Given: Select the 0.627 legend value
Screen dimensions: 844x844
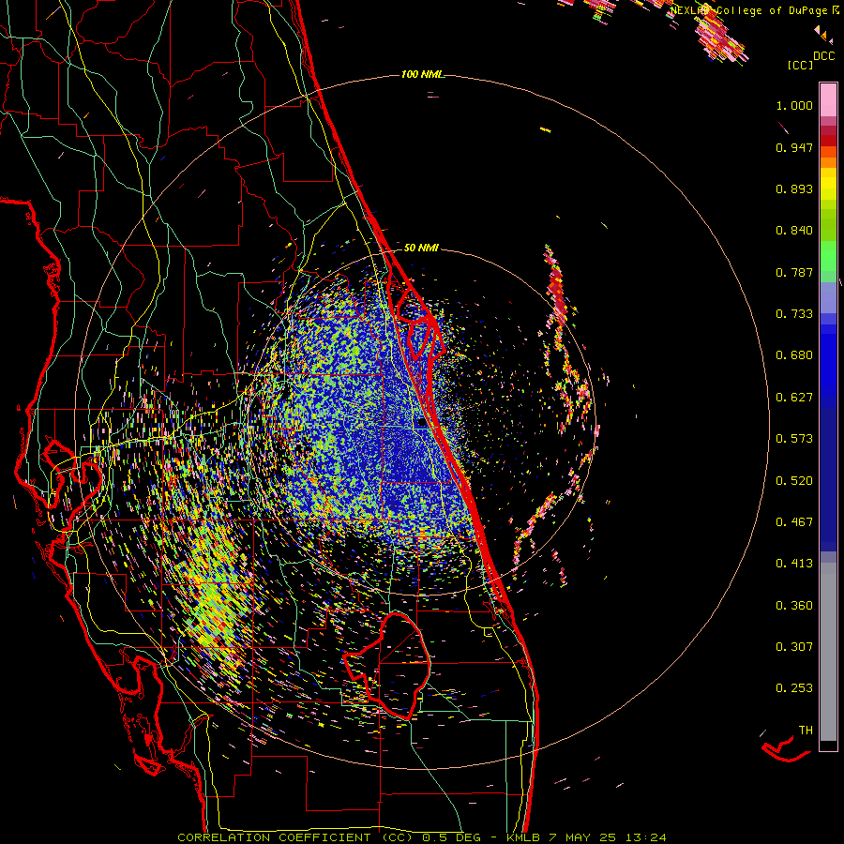Looking at the screenshot, I should click(x=794, y=398).
